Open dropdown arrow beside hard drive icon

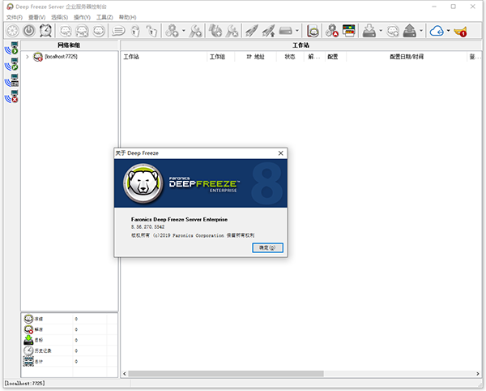click(x=297, y=30)
